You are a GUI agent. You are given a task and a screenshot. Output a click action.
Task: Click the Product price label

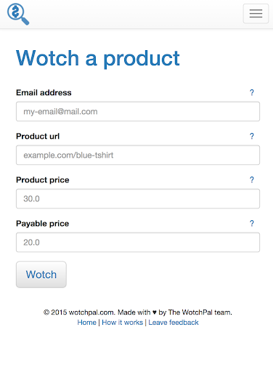(x=43, y=179)
